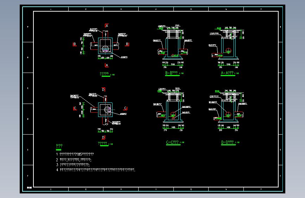
Task: Click the long note line 4
Action: 96,170
